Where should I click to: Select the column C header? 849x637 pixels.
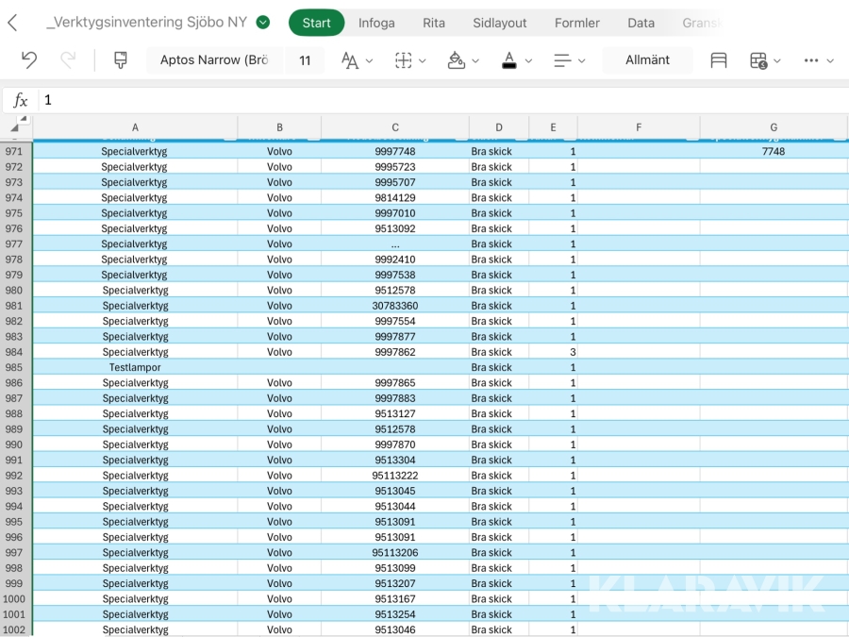pos(395,127)
